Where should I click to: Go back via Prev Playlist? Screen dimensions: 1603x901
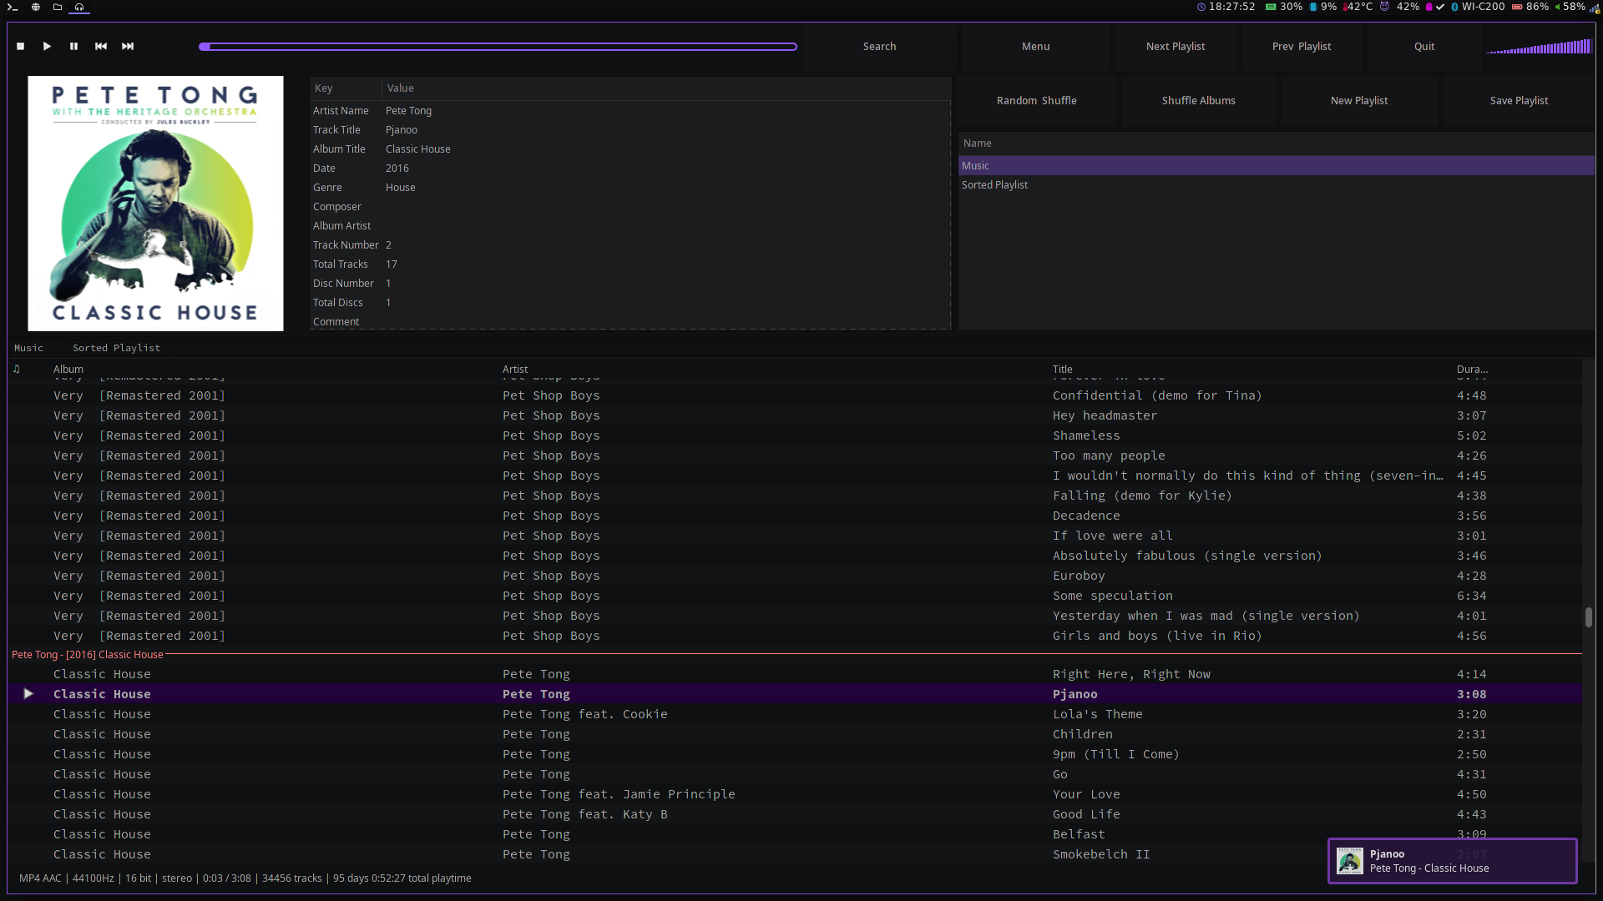(x=1302, y=46)
